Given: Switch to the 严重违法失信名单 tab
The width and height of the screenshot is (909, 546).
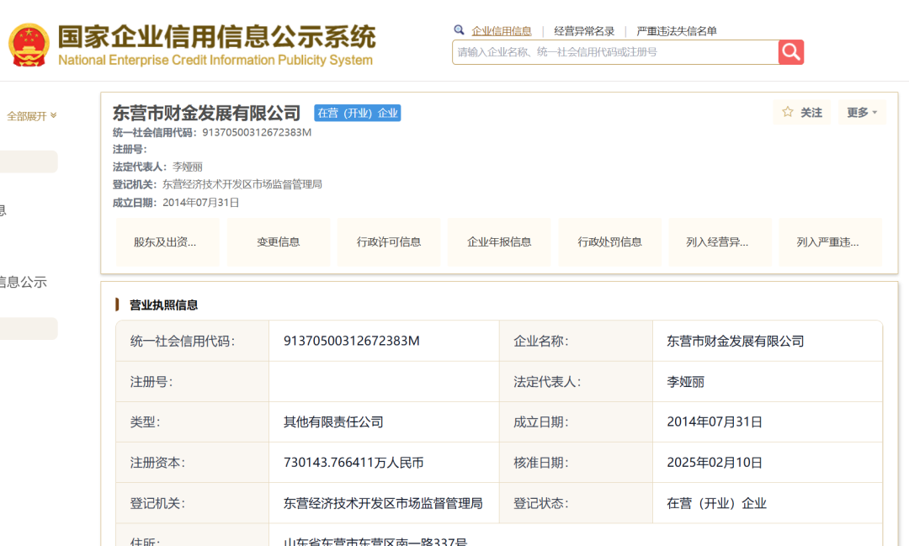Looking at the screenshot, I should [x=676, y=31].
